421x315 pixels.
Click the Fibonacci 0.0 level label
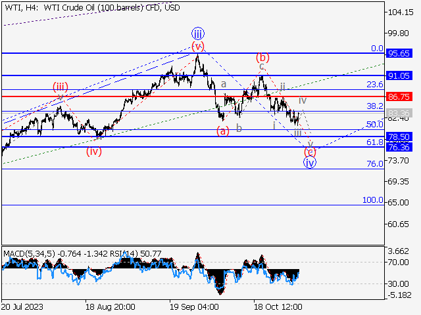(x=377, y=49)
